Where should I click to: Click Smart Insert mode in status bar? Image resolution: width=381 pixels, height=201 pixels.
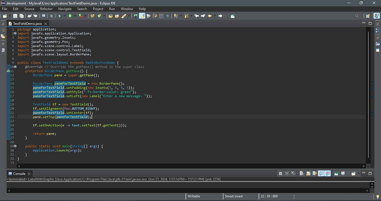(x=234, y=196)
